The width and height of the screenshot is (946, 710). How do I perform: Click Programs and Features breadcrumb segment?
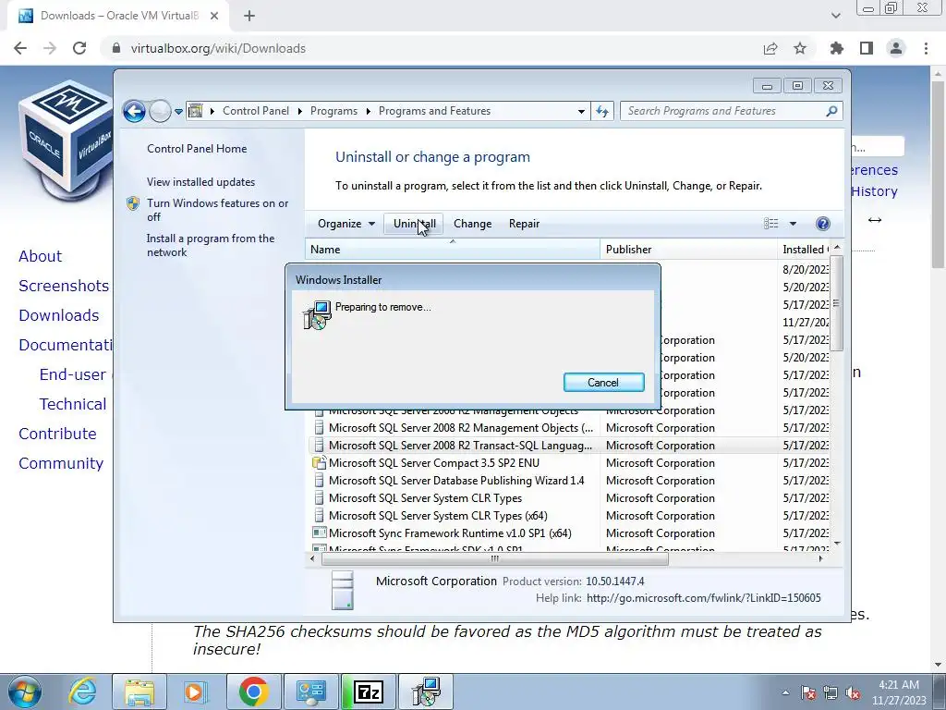(x=434, y=111)
